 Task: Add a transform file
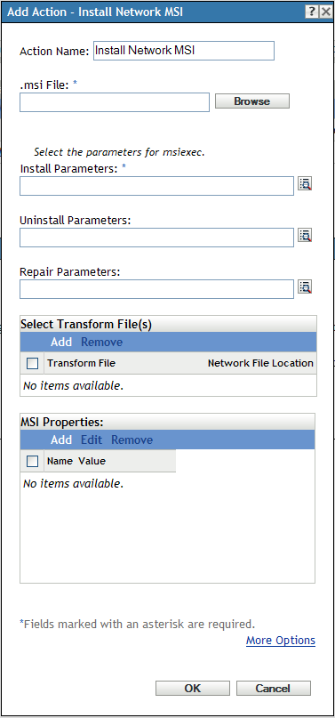(x=61, y=342)
